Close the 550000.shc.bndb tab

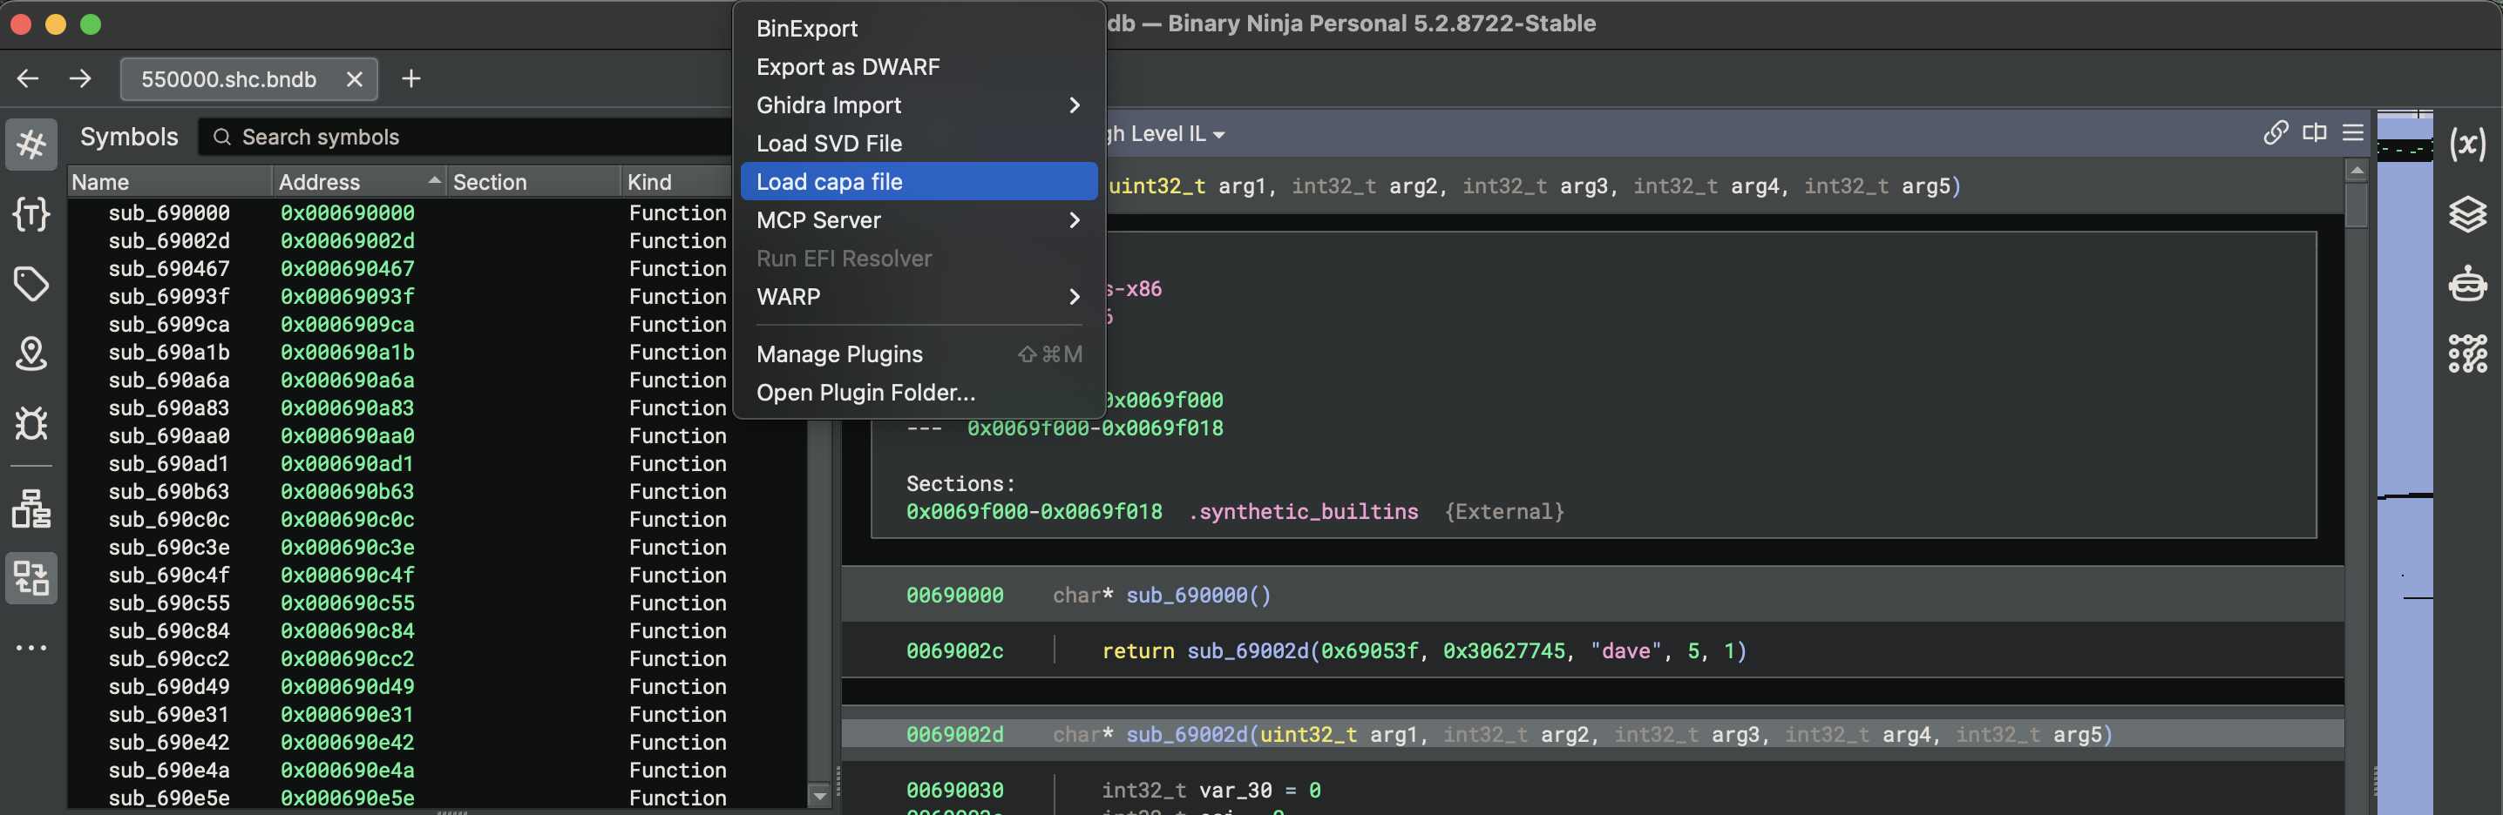(355, 79)
